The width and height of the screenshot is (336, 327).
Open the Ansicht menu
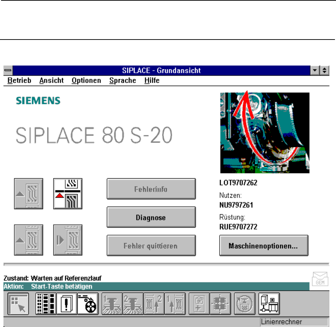click(x=51, y=80)
